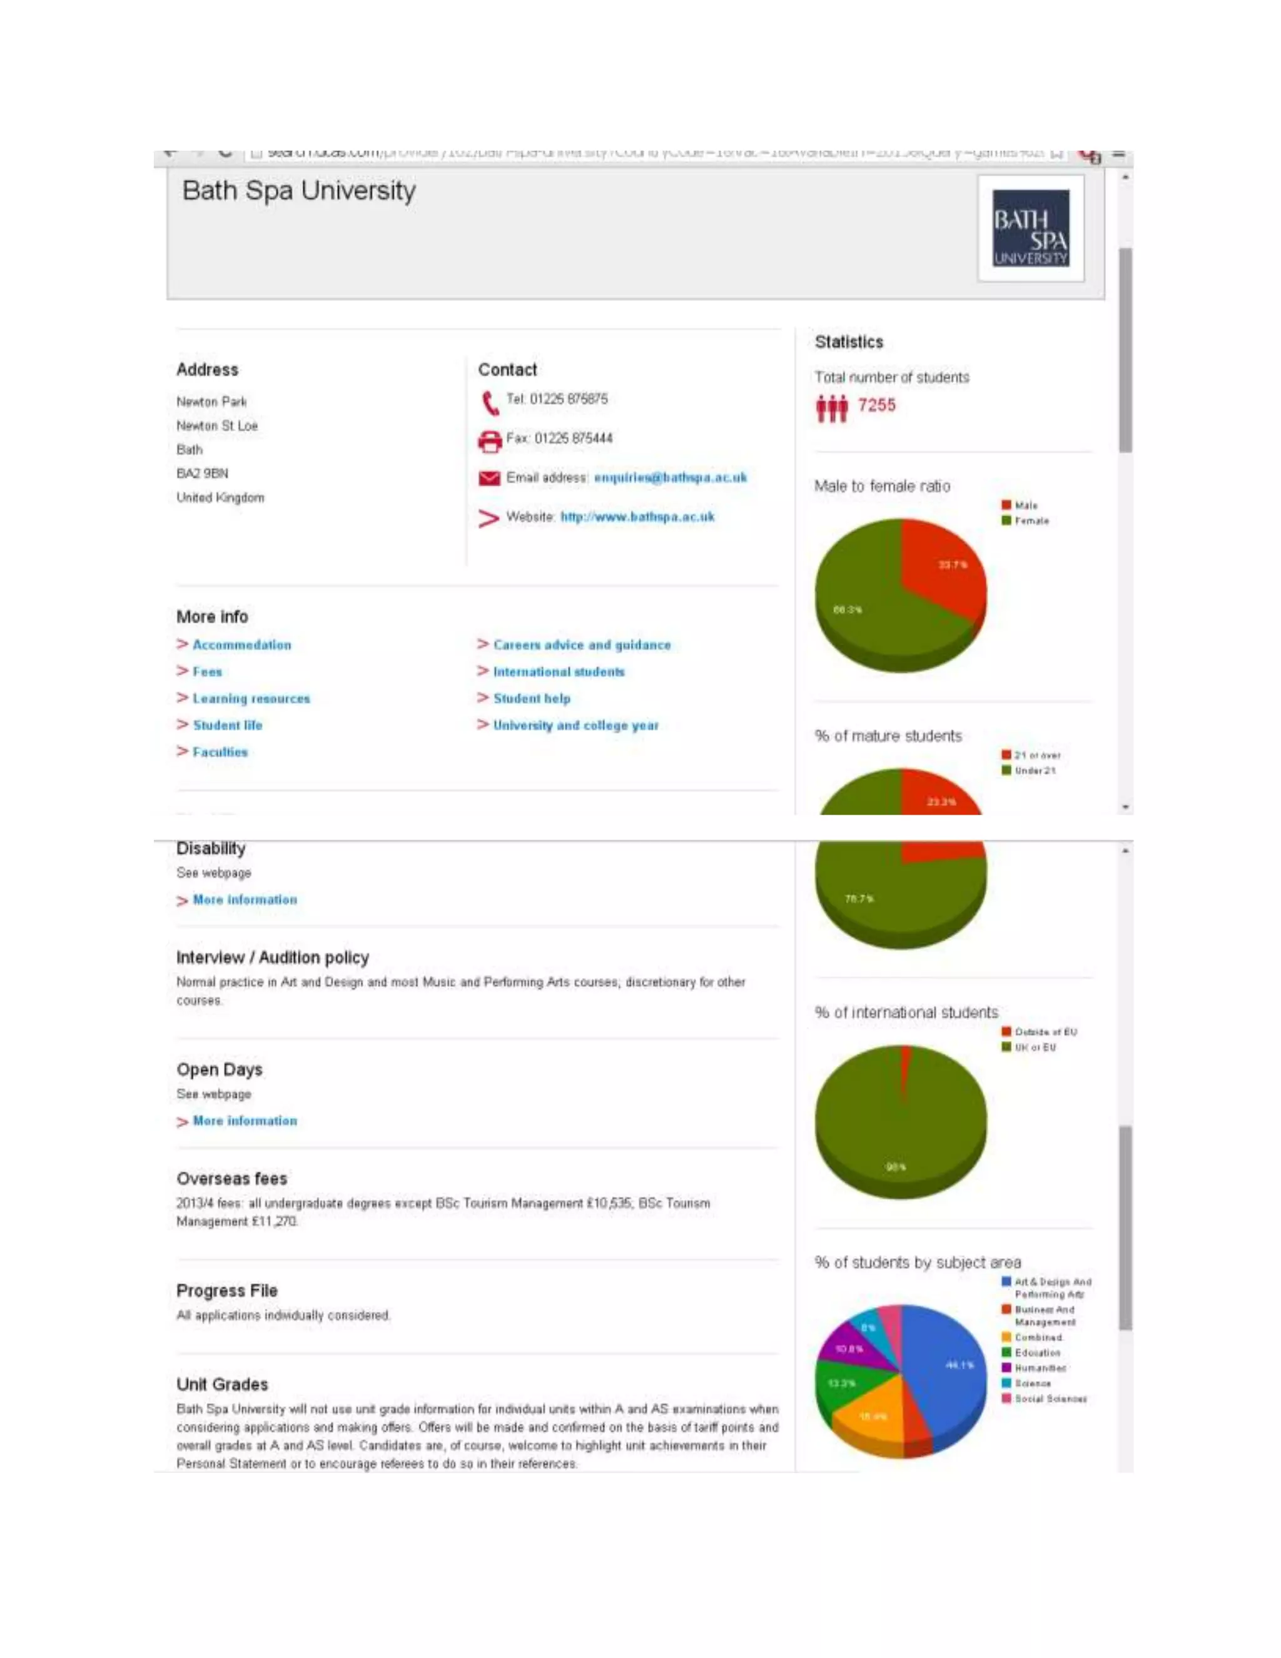The image size is (1281, 1658).
Task: Select the Faculties link
Action: coord(220,751)
